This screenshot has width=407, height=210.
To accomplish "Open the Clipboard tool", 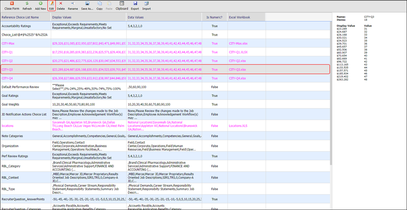I will (x=122, y=5).
